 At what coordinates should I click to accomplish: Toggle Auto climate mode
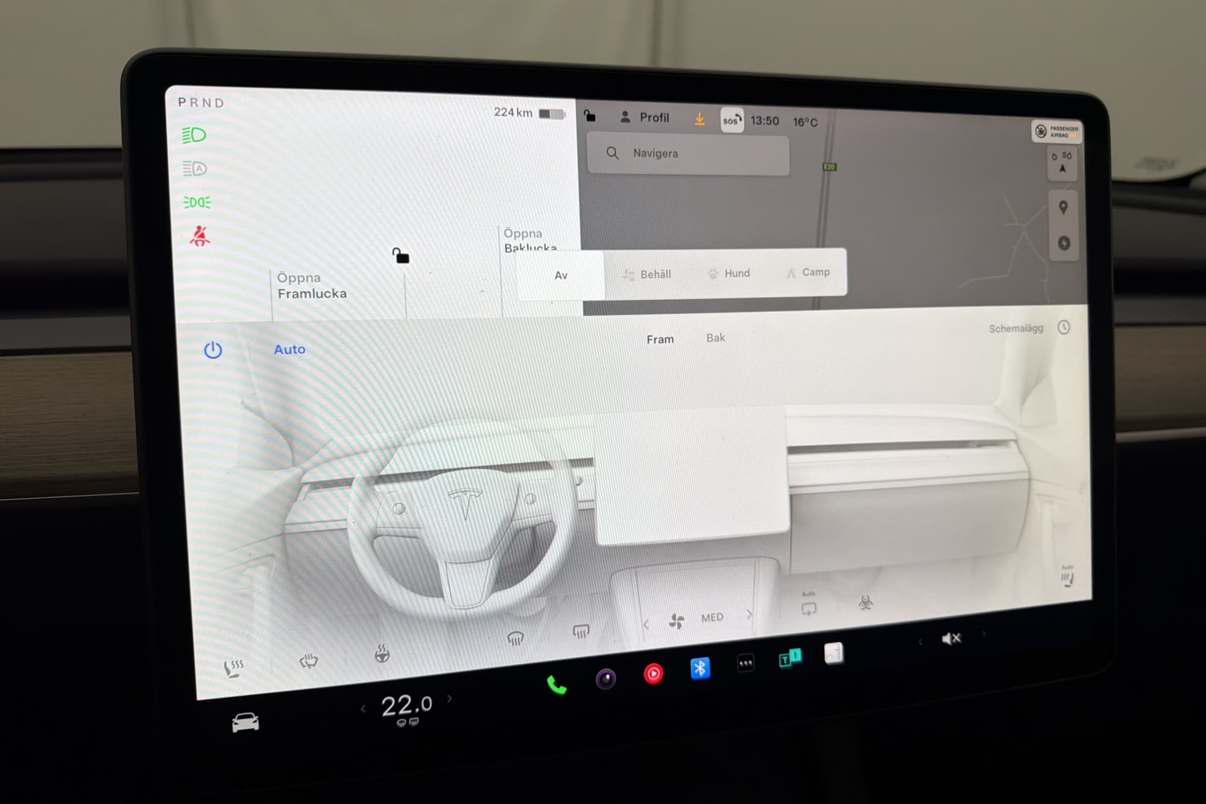click(289, 349)
